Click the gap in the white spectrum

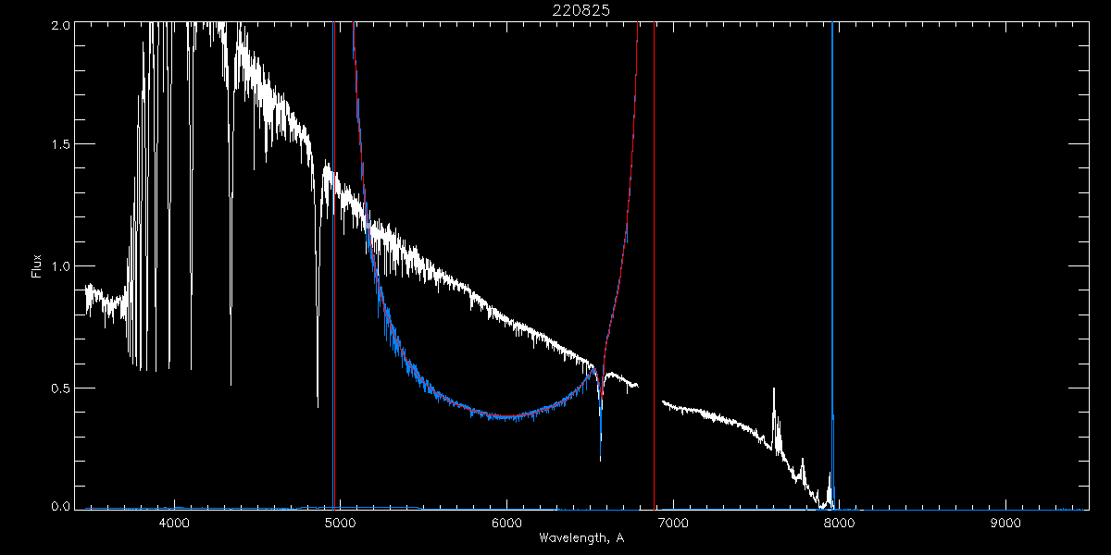(x=649, y=393)
